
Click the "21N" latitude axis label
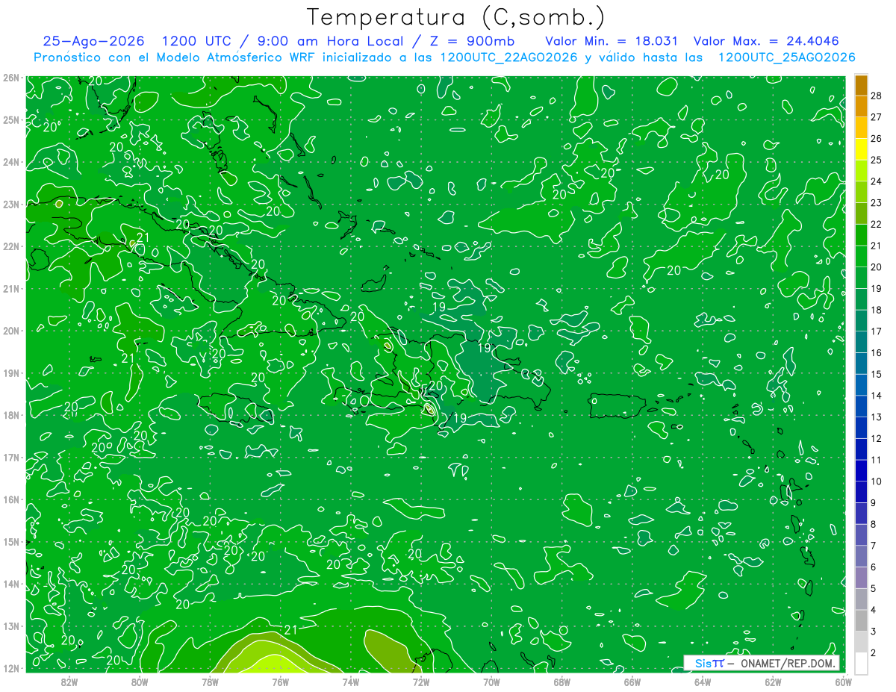coord(10,288)
